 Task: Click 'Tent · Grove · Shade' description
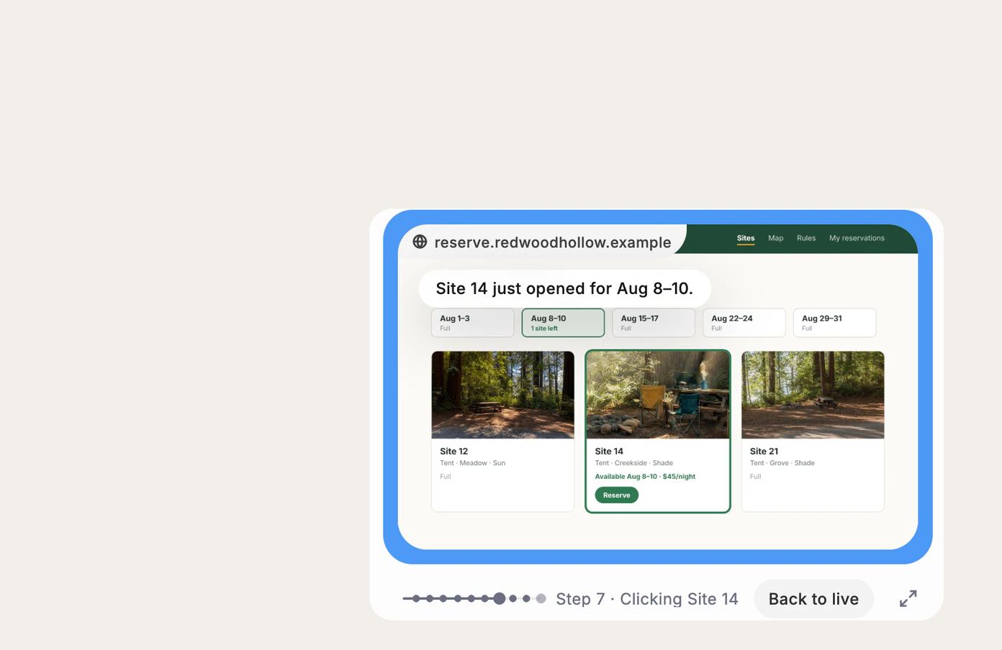(x=782, y=463)
